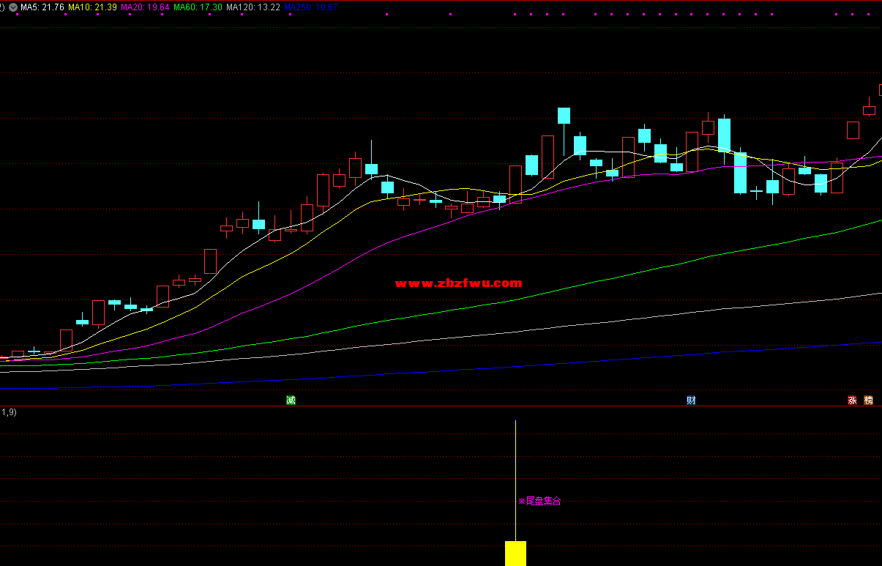Click the red 张 marker icon
Viewport: 882px width, 566px height.
click(x=852, y=400)
